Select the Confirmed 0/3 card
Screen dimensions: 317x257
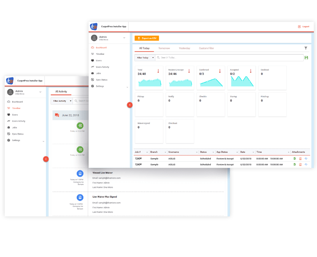[211, 78]
